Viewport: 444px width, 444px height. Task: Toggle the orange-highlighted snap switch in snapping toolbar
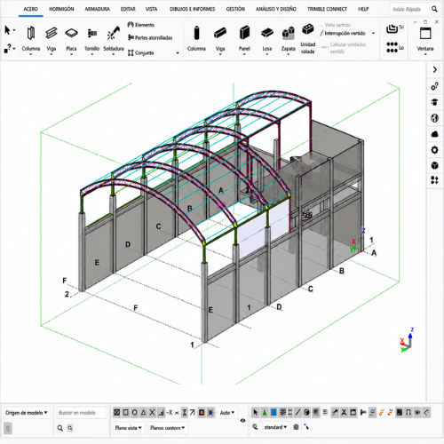tap(202, 412)
